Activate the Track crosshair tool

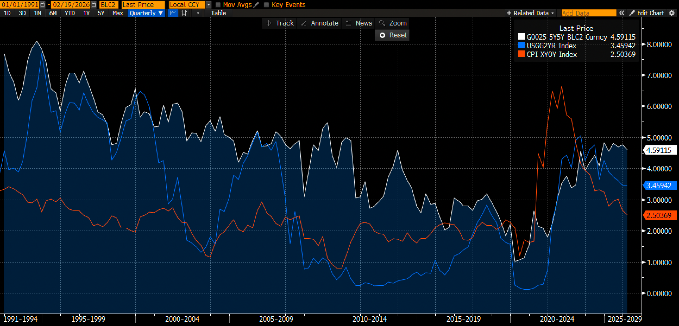[x=280, y=23]
